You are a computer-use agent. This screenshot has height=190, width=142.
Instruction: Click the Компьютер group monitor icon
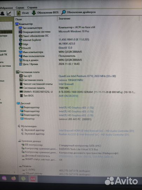click(x=17, y=24)
